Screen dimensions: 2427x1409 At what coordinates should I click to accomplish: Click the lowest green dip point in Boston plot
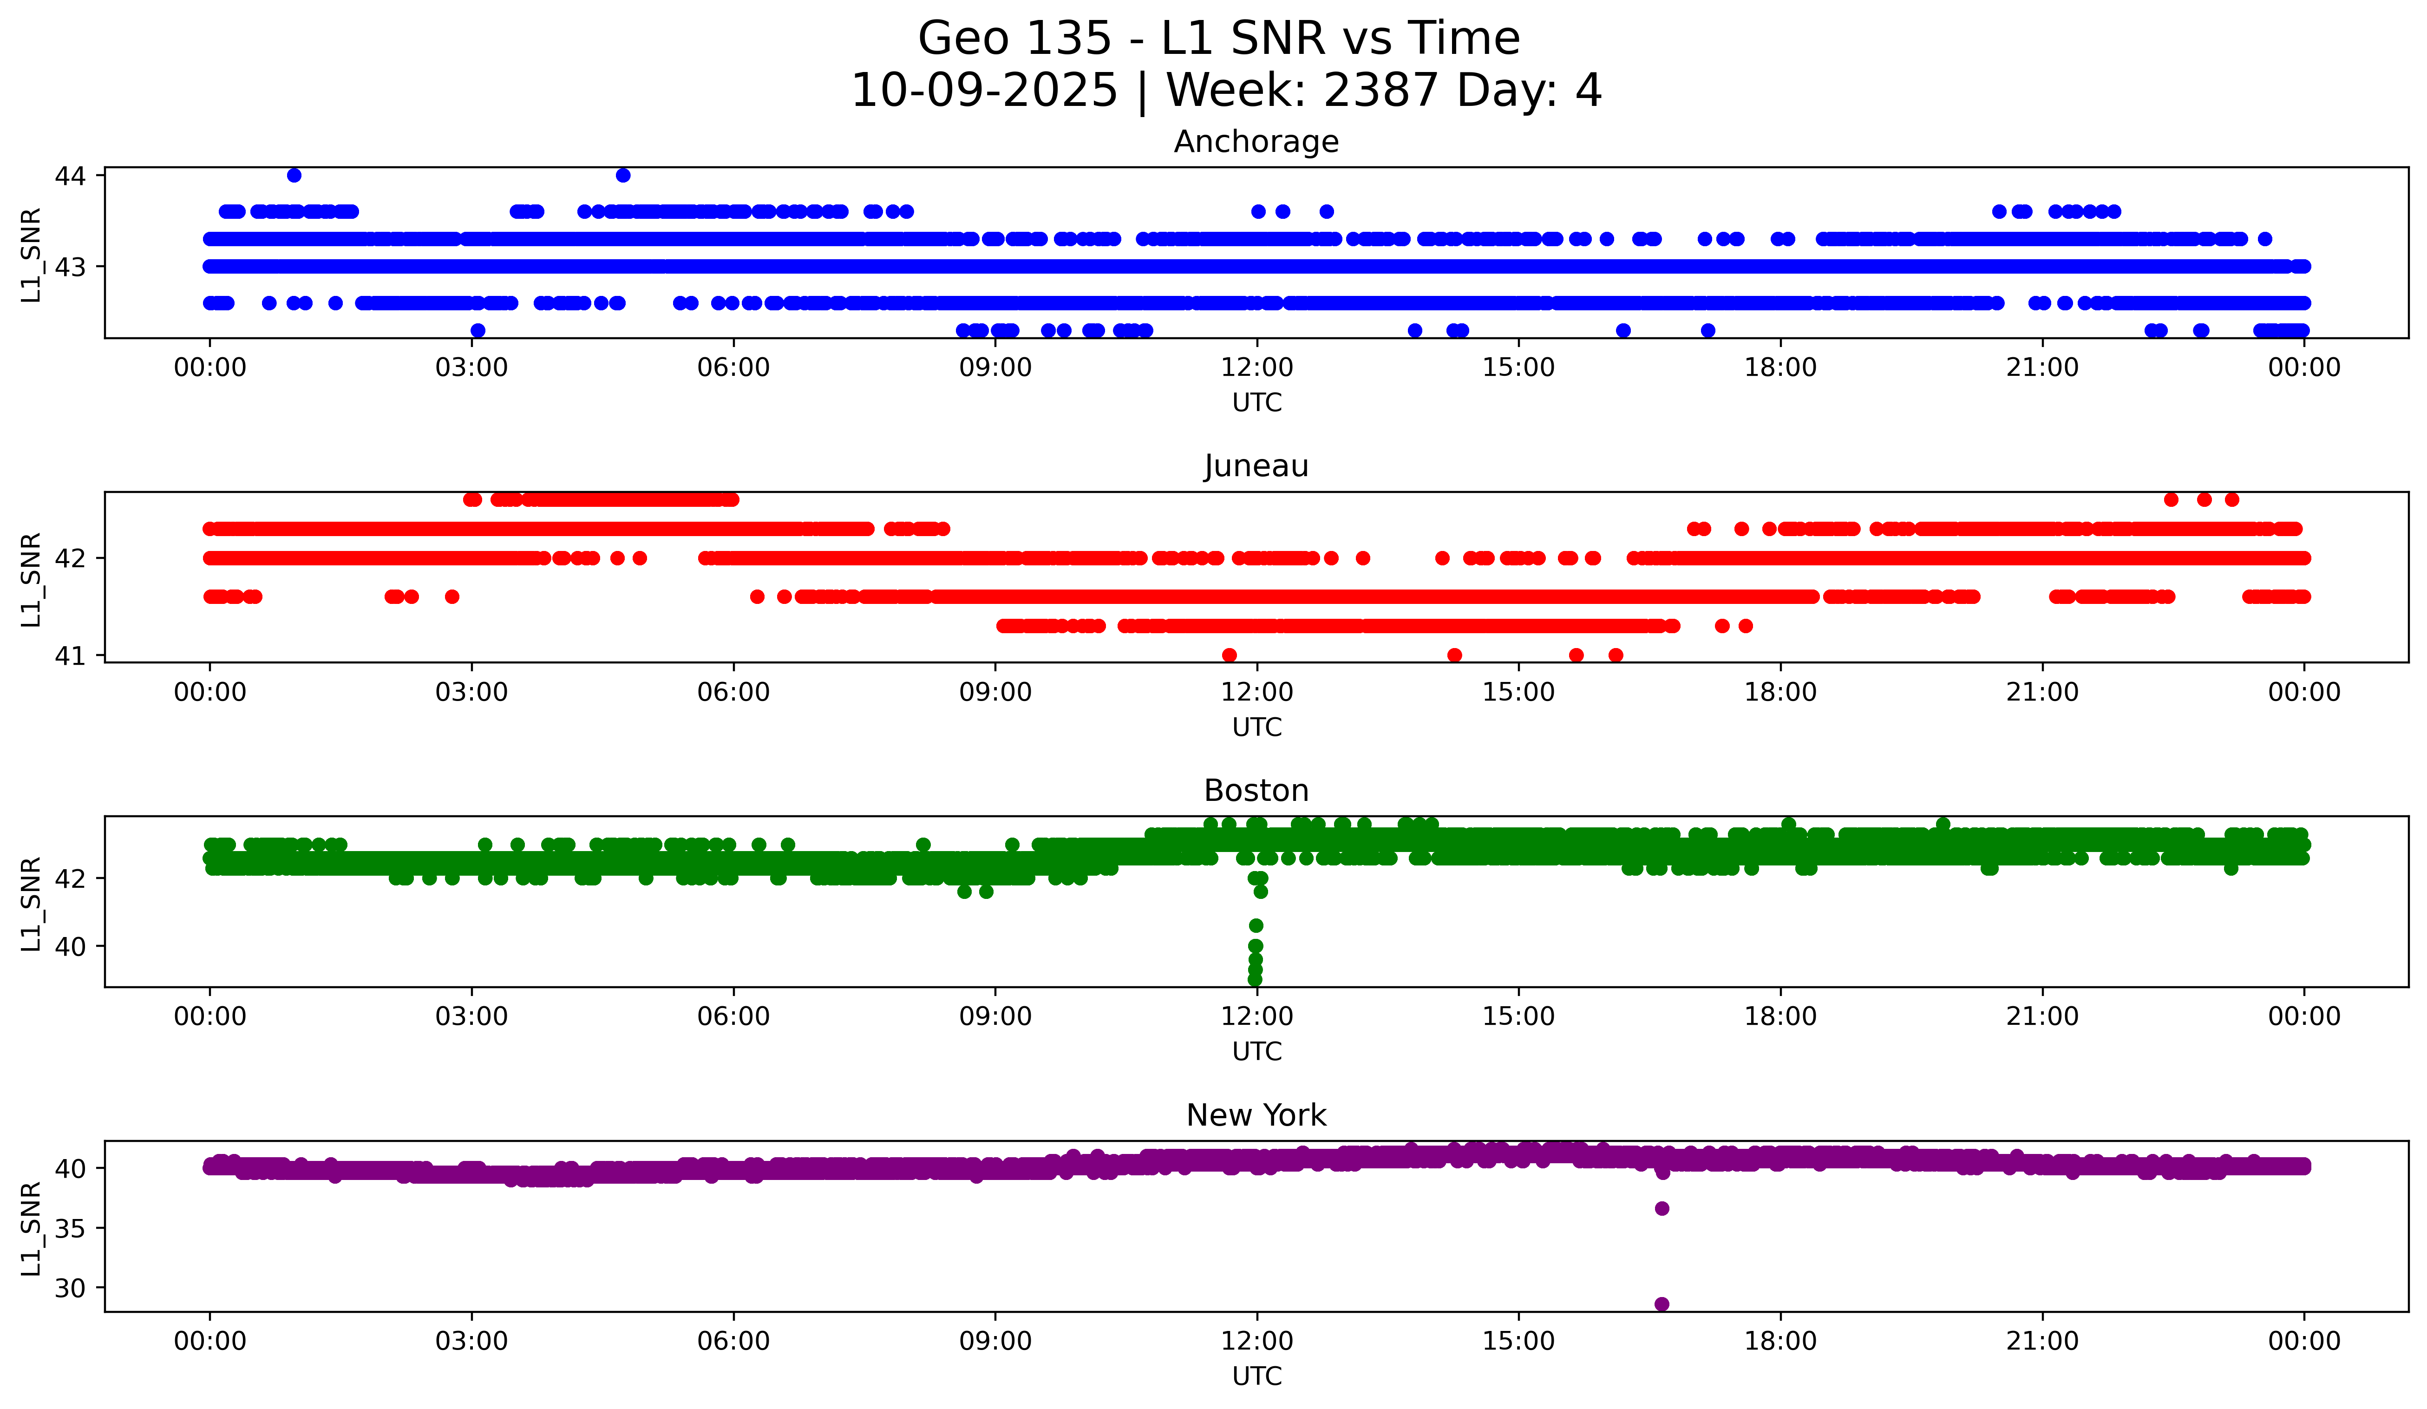pos(1255,979)
